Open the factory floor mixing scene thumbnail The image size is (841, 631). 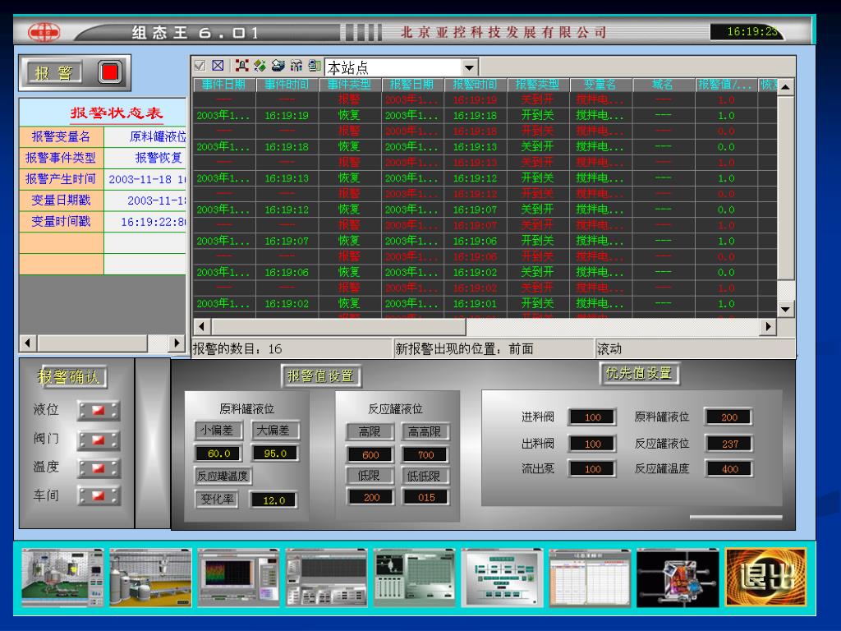(62, 578)
